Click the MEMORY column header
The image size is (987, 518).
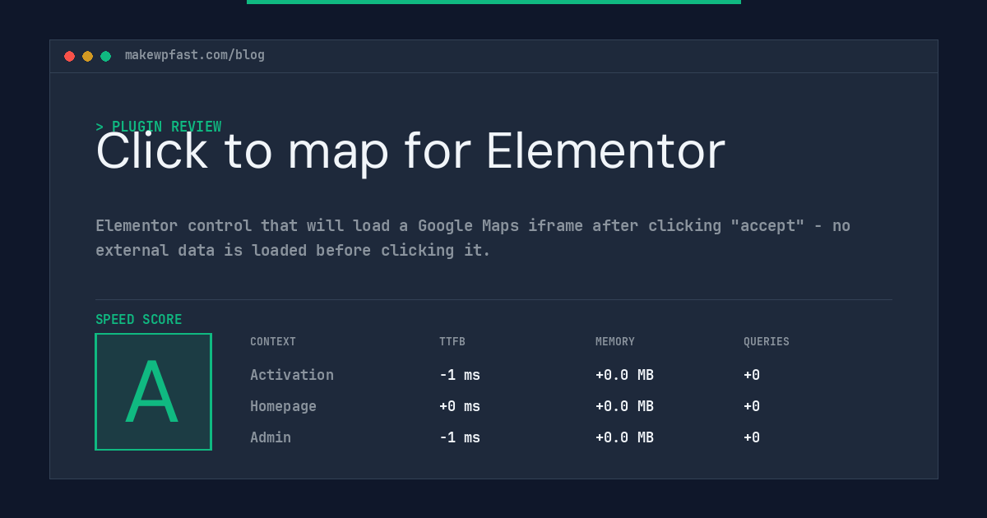coord(615,341)
